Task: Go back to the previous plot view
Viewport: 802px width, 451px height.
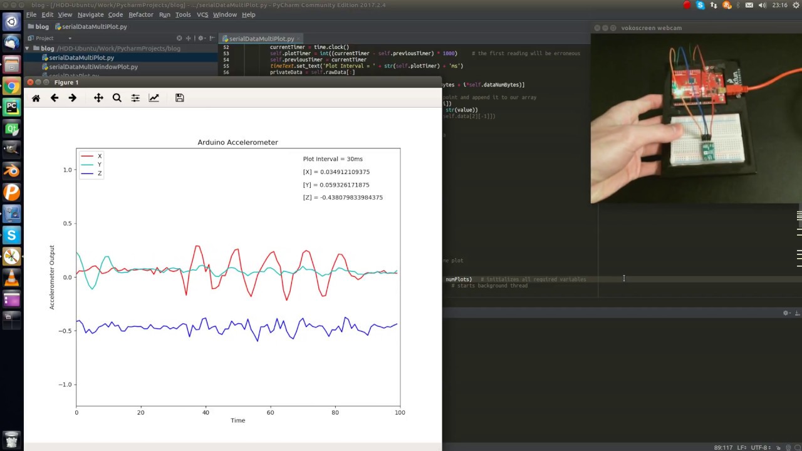Action: pyautogui.click(x=55, y=98)
